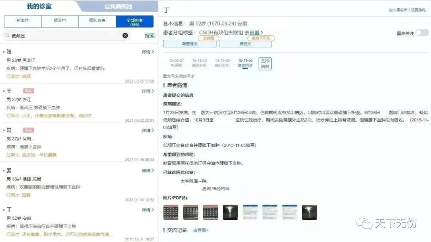The width and height of the screenshot is (431, 242).
Task: View the first medical report document thumbnail
Action: [x=250, y=212]
